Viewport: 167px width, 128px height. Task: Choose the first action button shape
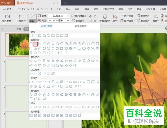(31, 115)
